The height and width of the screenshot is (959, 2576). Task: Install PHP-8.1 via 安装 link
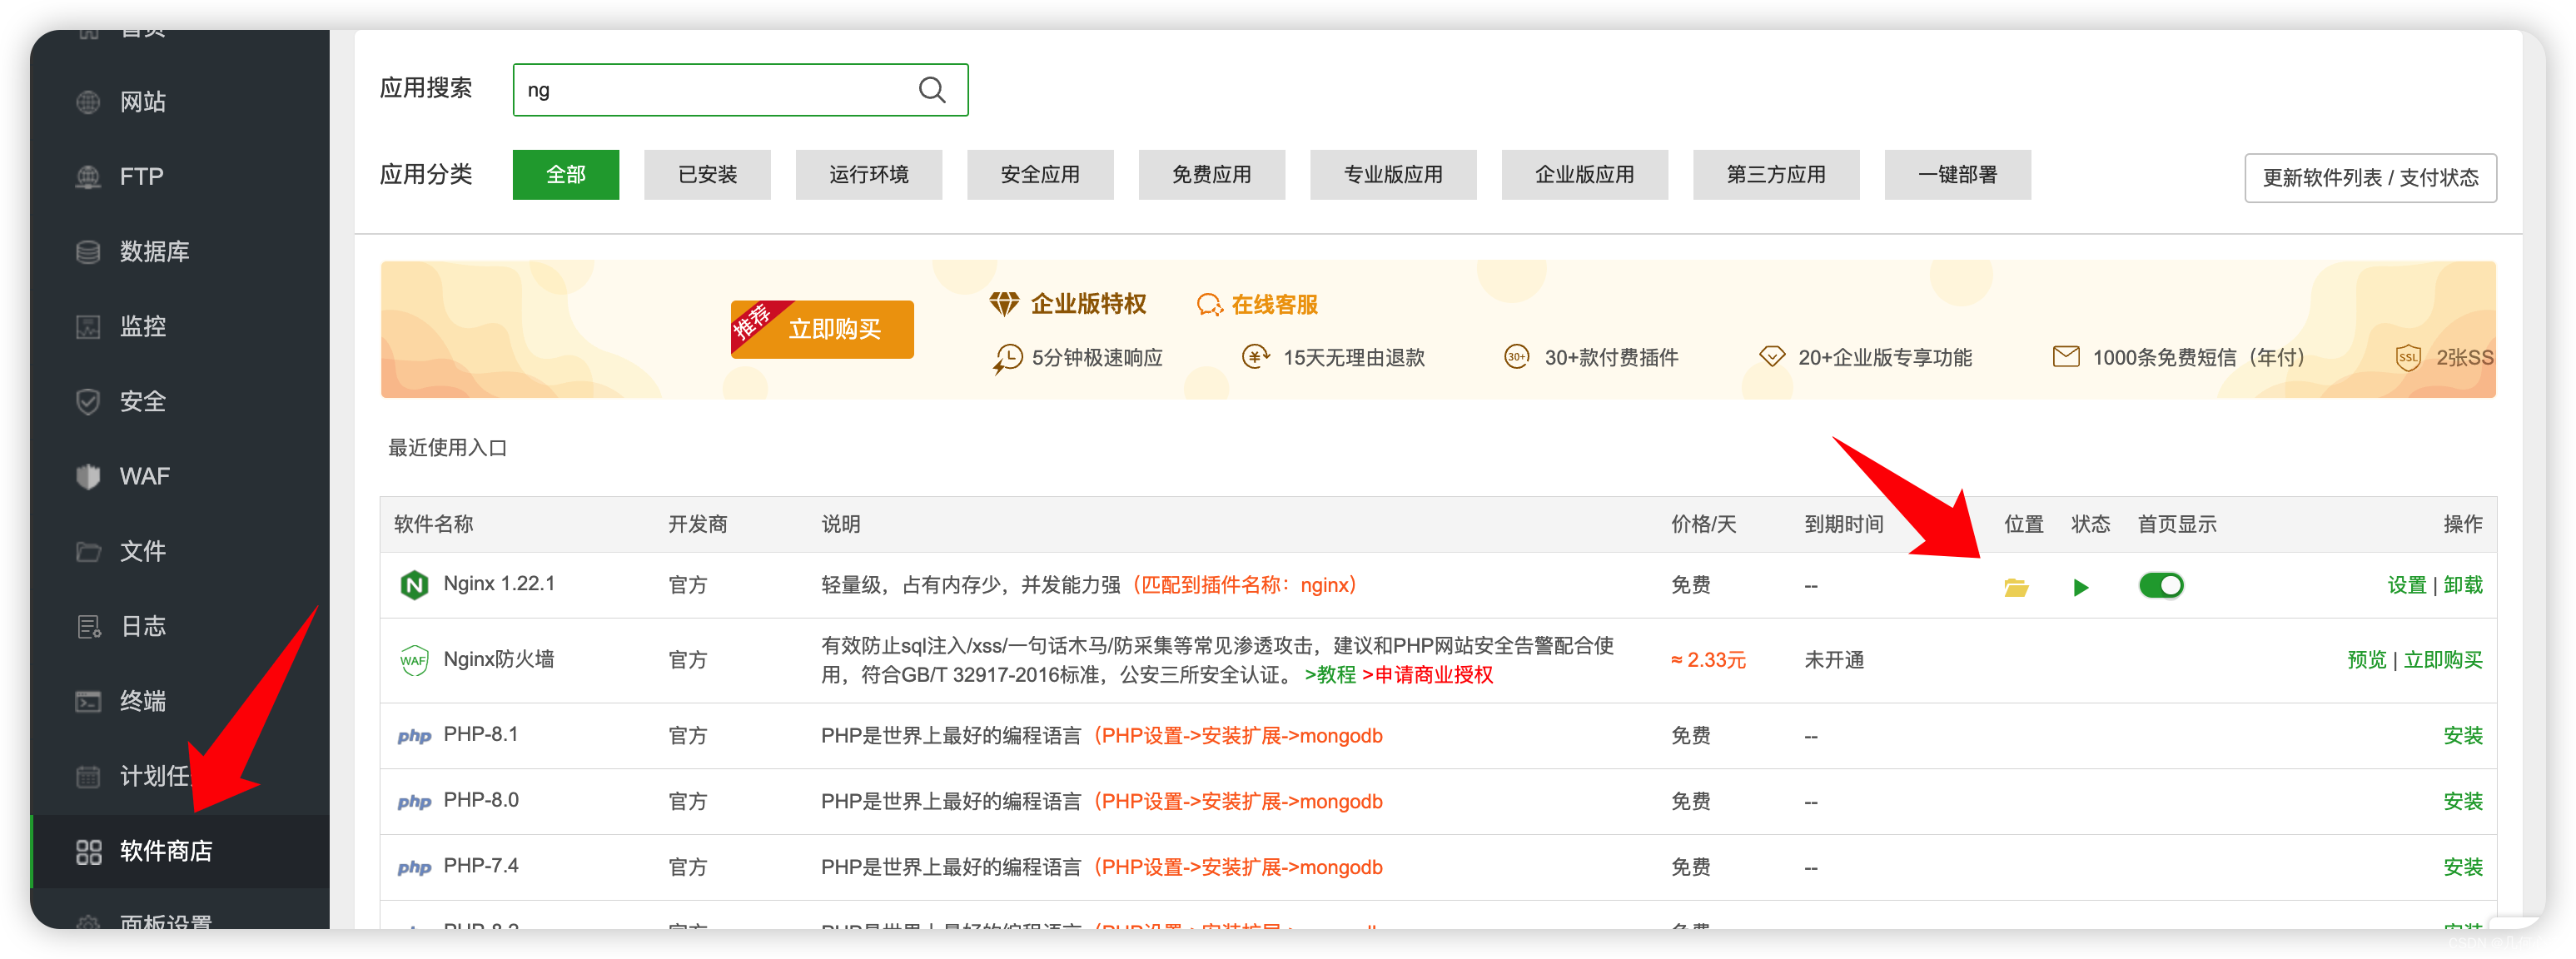[2462, 736]
